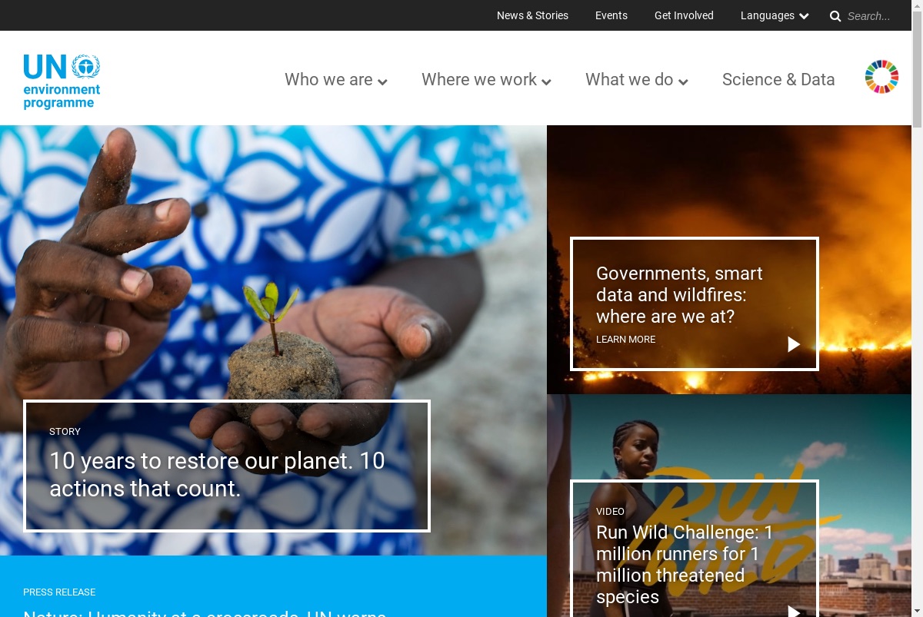Viewport: 923px width, 617px height.
Task: Select Get Involved in top bar
Action: pos(684,15)
